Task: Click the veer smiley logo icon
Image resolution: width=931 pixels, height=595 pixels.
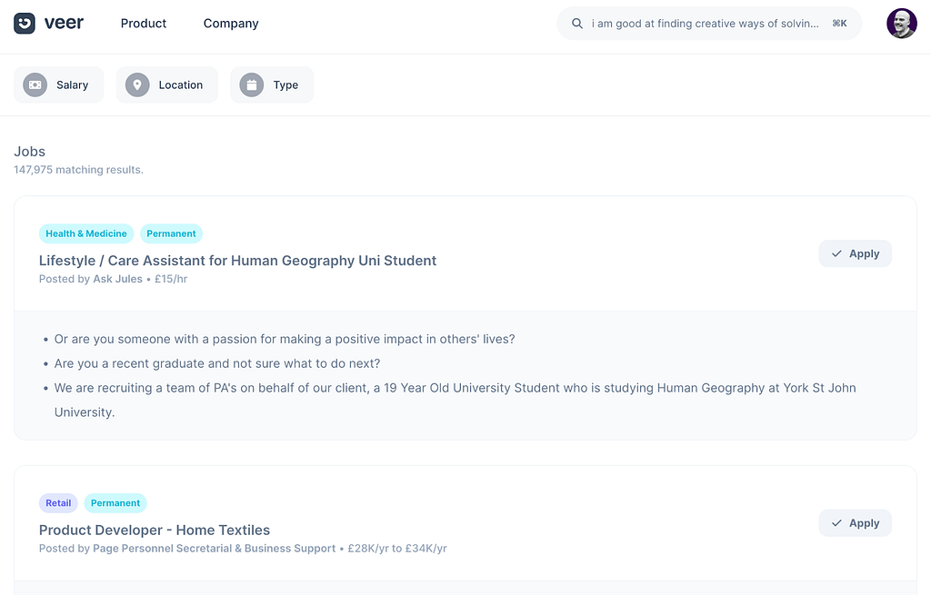Action: click(x=25, y=24)
